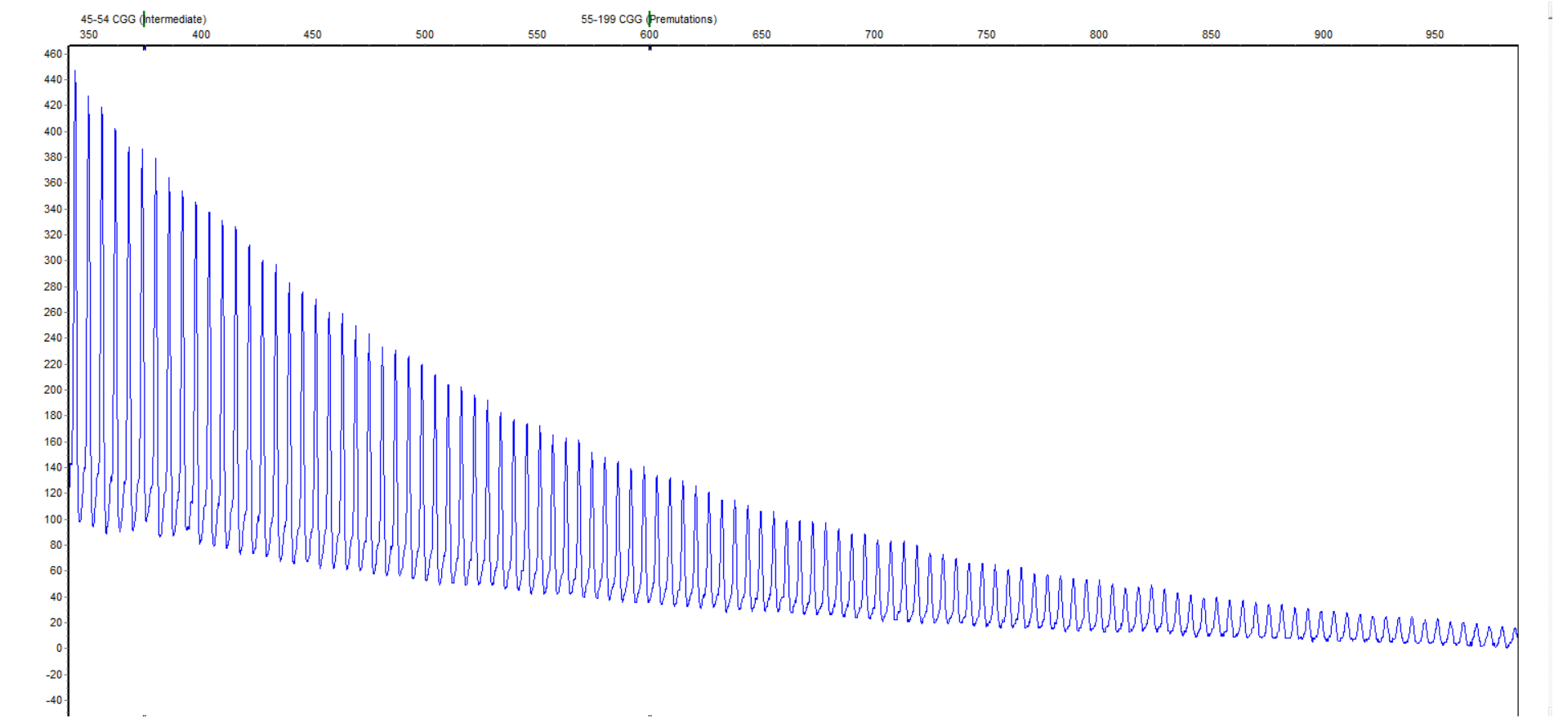Viewport: 1554px width, 718px height.
Task: Click the 460 value on the vertical axis
Action: 53,54
